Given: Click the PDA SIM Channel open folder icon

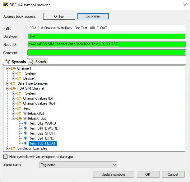Looking at the screenshot, I should [13, 88].
